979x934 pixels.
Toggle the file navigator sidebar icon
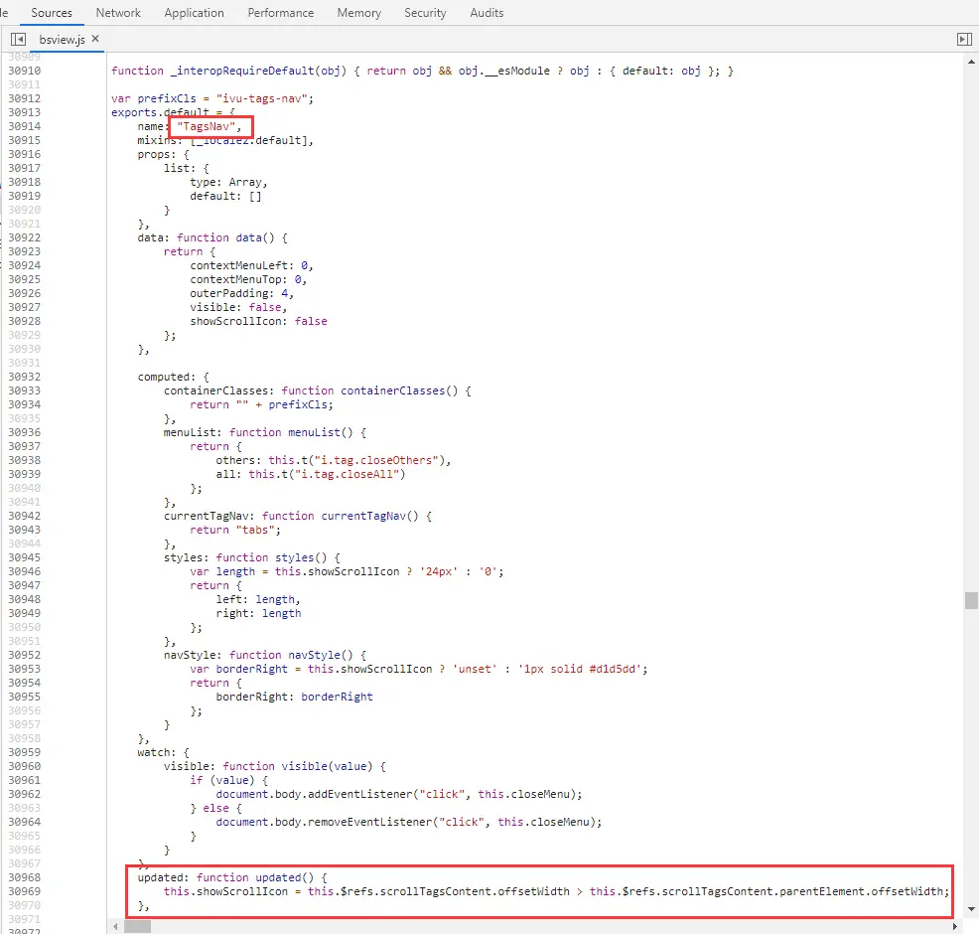[x=18, y=40]
